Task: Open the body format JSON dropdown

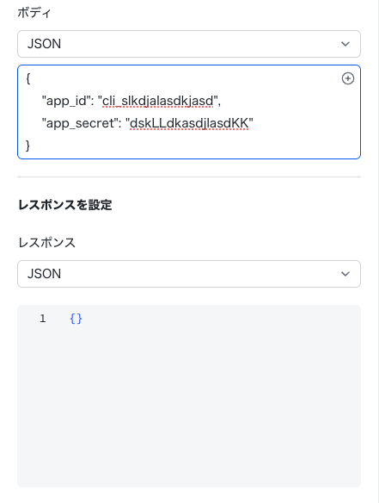Action: point(189,44)
